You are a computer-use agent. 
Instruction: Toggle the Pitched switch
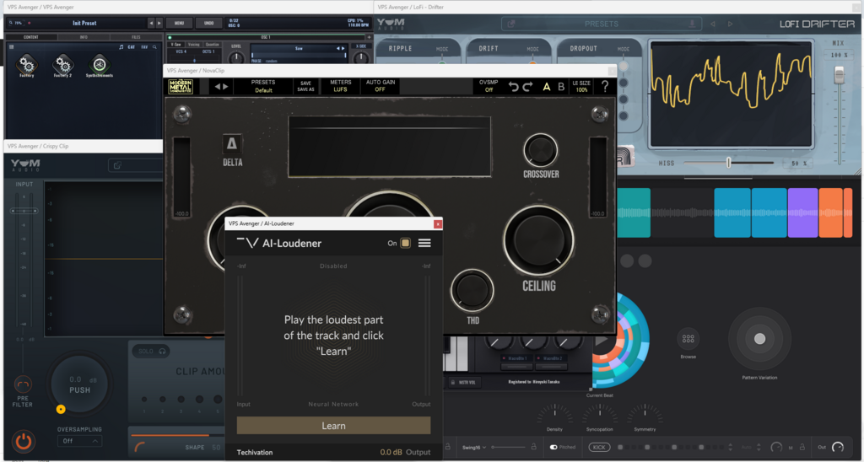553,447
